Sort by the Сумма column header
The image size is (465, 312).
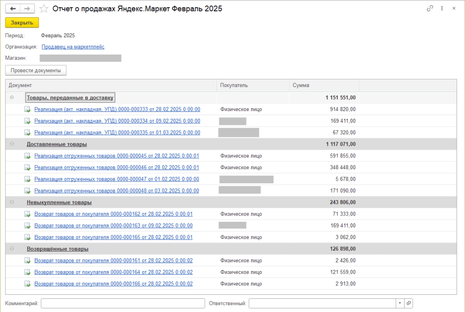[x=323, y=86]
